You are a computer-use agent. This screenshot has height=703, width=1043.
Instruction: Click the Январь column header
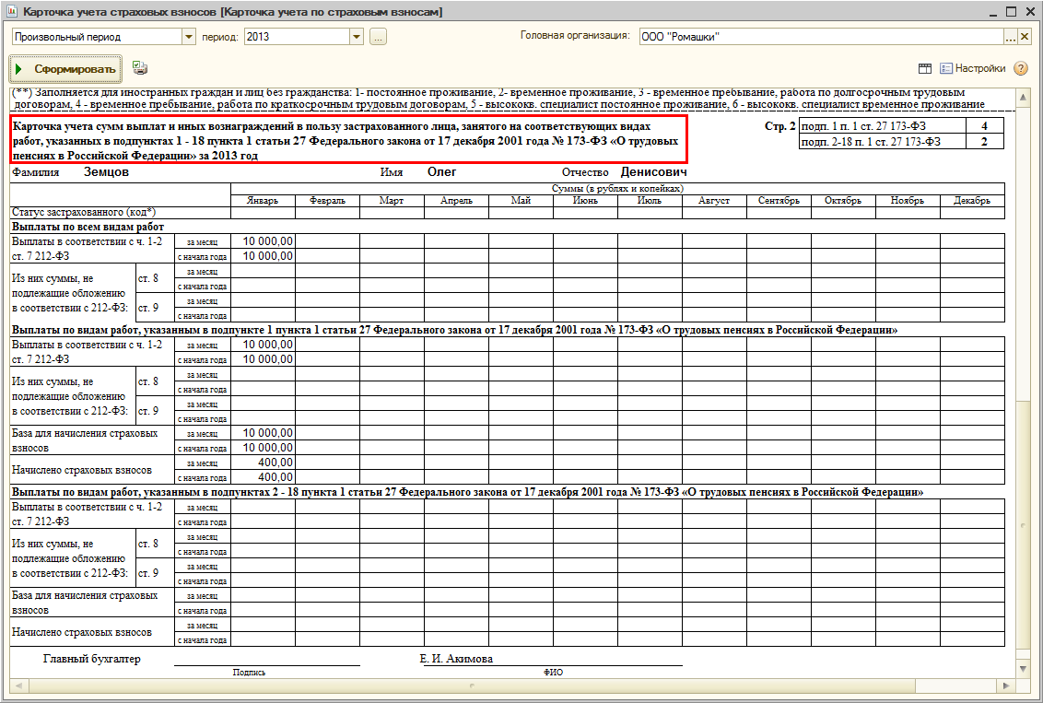pos(263,201)
